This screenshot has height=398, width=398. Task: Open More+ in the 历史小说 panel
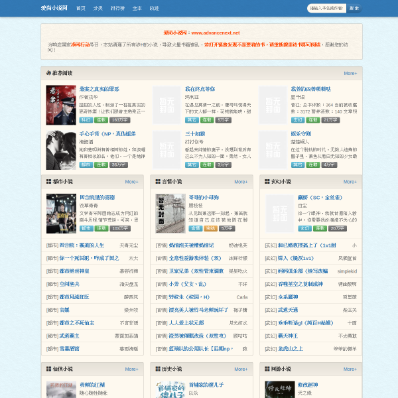coord(241,369)
